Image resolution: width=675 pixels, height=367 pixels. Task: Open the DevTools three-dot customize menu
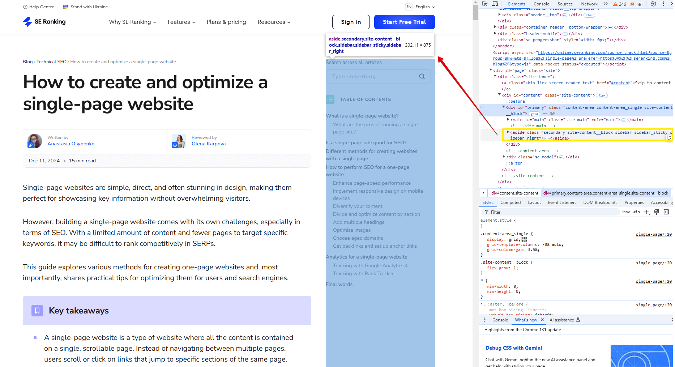663,4
